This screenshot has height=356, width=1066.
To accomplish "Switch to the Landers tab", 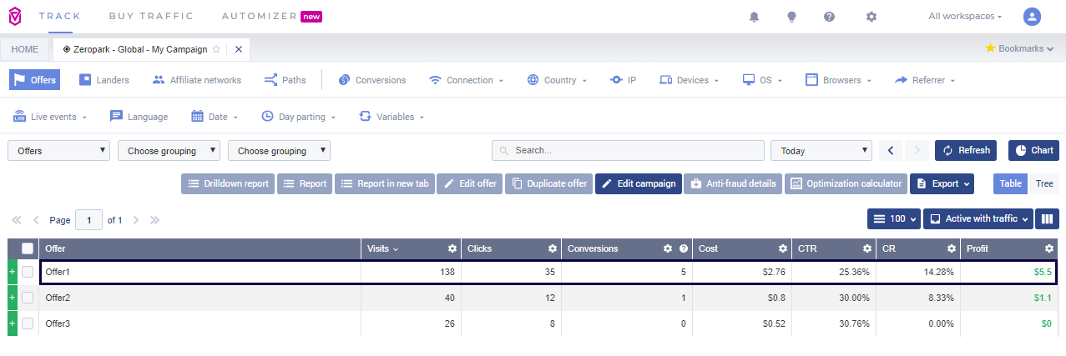I will (104, 80).
